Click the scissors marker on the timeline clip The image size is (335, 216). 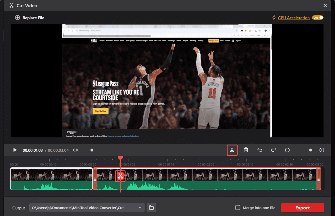[x=120, y=176]
